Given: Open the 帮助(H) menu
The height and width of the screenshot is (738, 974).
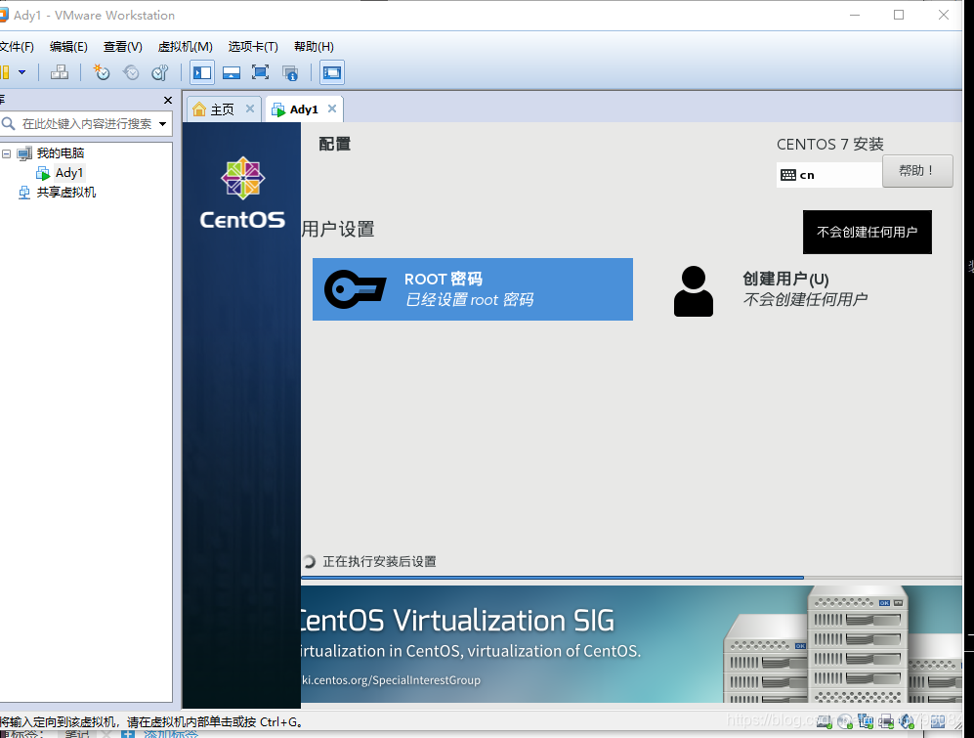Looking at the screenshot, I should coord(314,47).
